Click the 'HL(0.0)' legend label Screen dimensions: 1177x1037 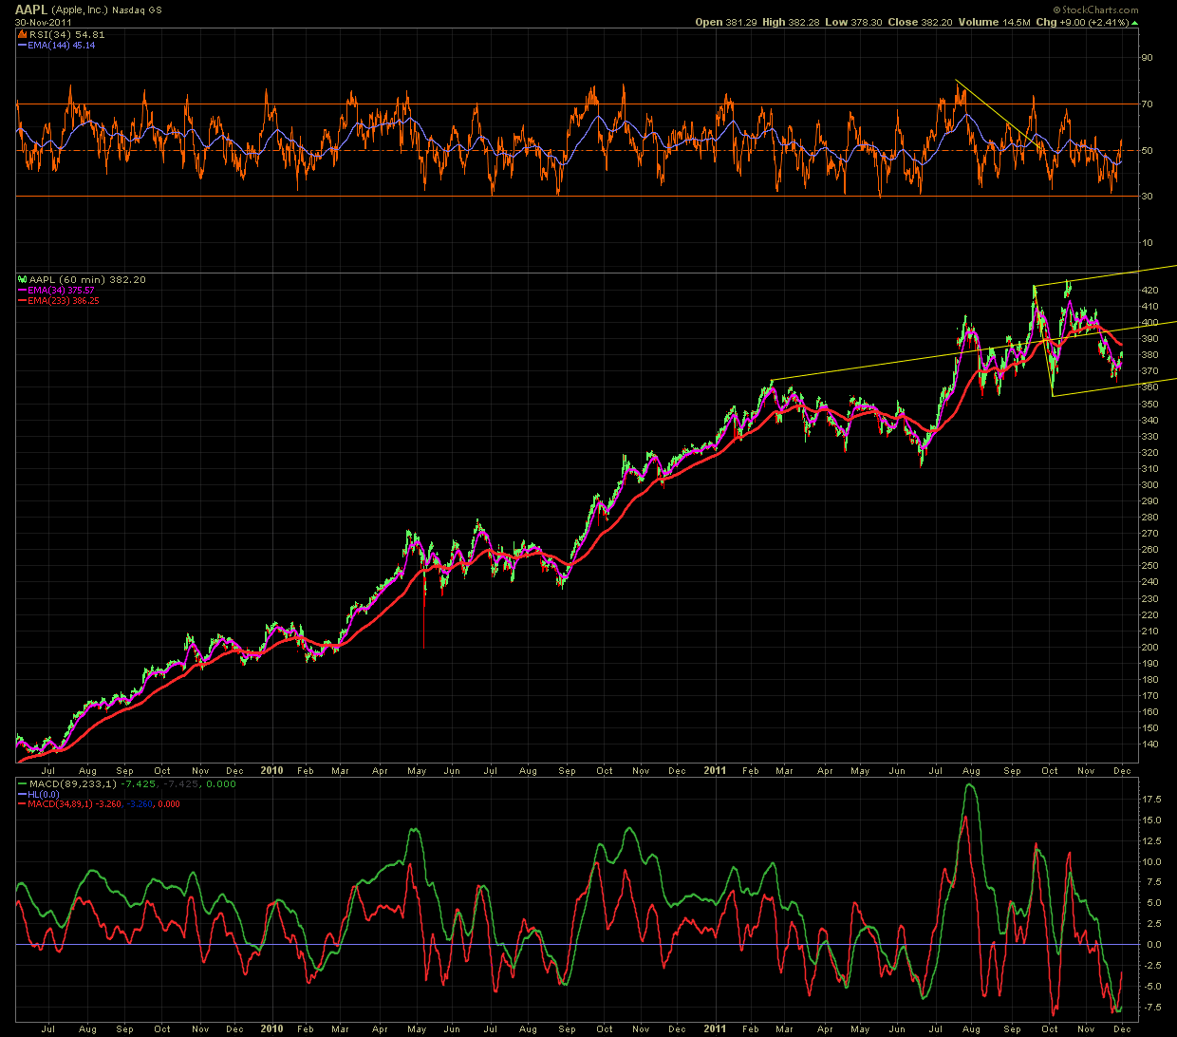click(44, 794)
